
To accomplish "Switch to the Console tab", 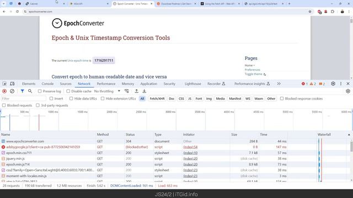I will pyautogui.click(x=47, y=84).
